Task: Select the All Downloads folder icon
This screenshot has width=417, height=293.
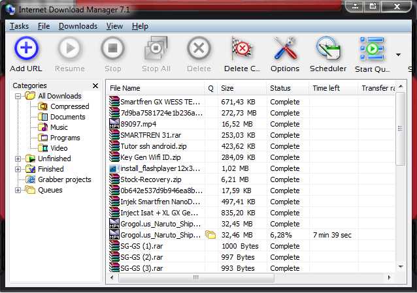Action: click(30, 96)
